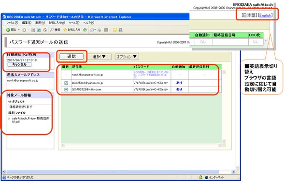Click あり in GCA00726@nifty.com row
Screen dimensions: 285x182
coord(179,90)
